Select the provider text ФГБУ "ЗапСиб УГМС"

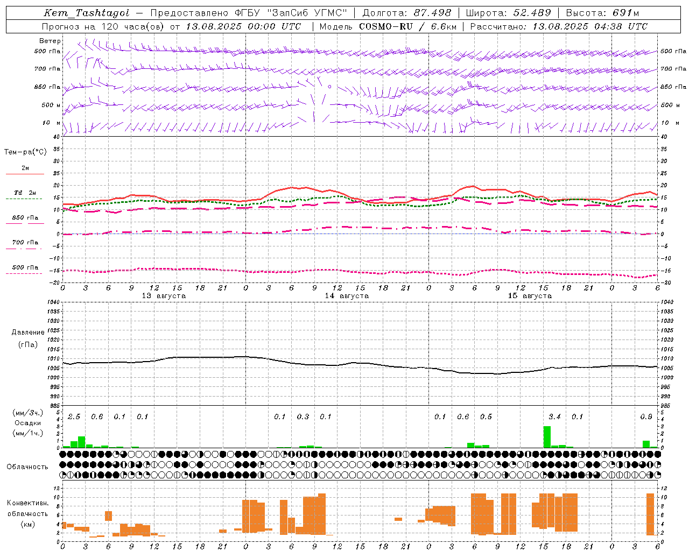point(291,13)
